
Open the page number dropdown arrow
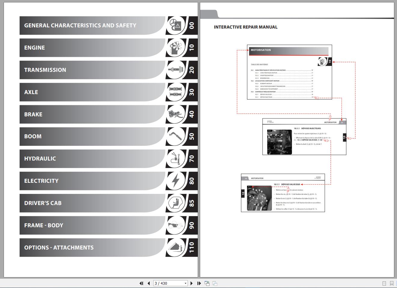tap(185, 283)
